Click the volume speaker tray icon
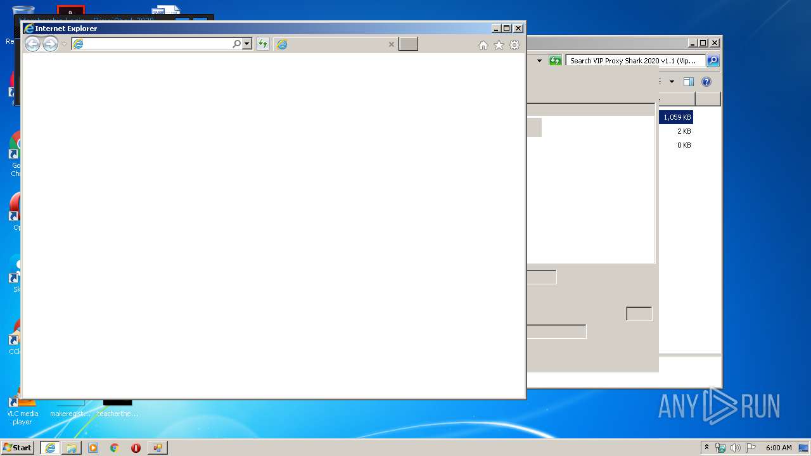The image size is (811, 456). [x=736, y=448]
